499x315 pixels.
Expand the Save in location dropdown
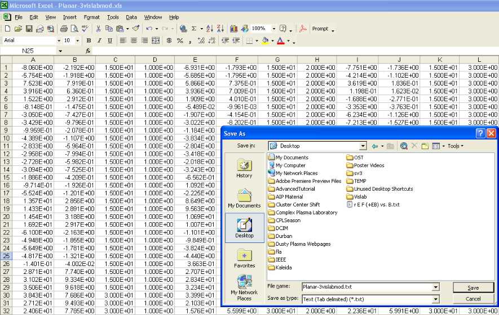point(363,146)
